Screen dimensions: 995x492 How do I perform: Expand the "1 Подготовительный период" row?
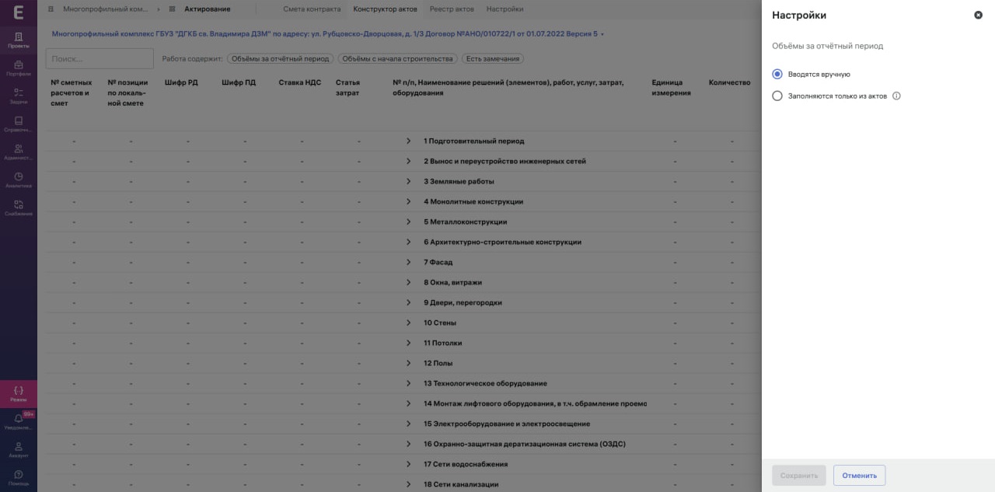409,141
